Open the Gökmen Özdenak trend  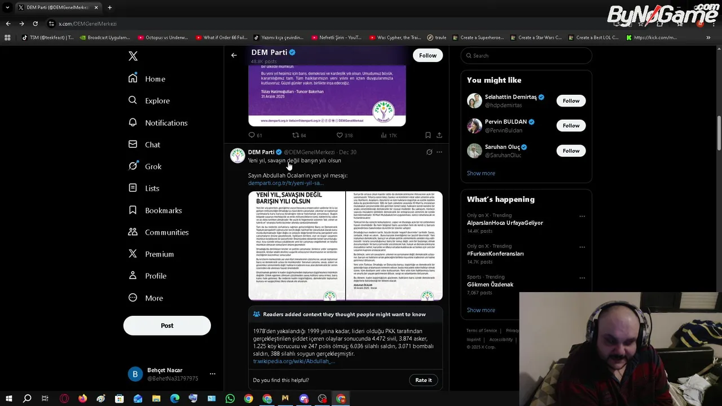(490, 285)
